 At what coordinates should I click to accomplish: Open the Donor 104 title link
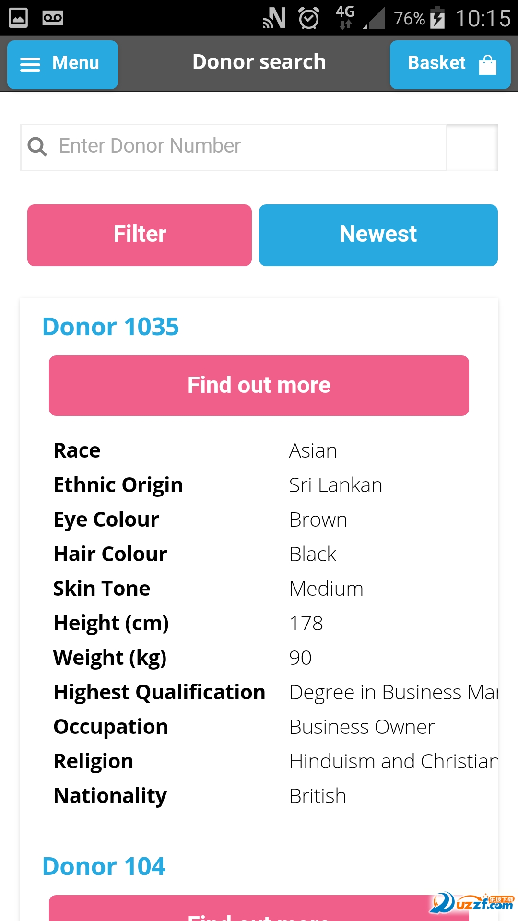(x=104, y=867)
